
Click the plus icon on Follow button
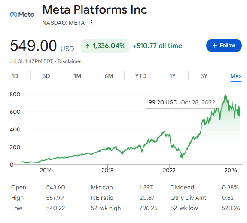tap(215, 46)
